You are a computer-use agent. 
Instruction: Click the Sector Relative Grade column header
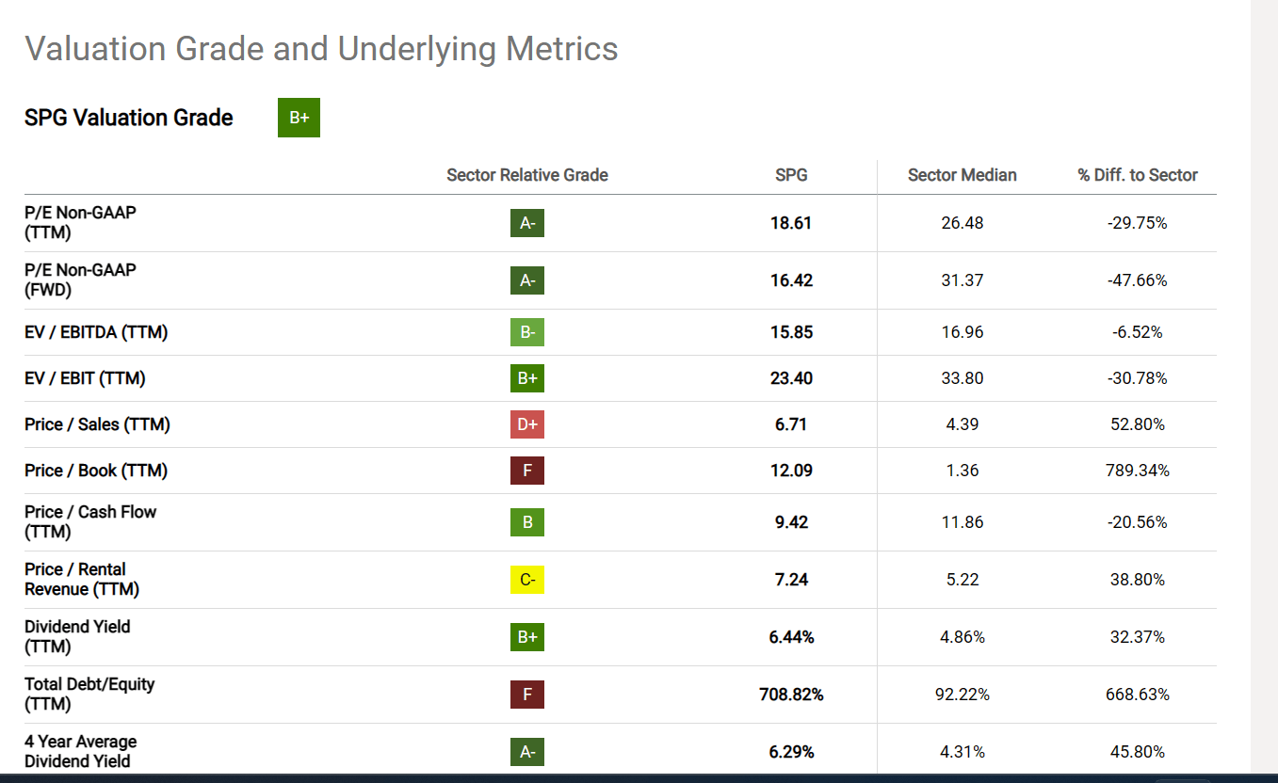click(x=527, y=175)
